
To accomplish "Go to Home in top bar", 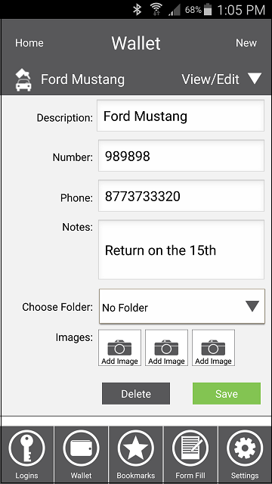I will tap(29, 43).
